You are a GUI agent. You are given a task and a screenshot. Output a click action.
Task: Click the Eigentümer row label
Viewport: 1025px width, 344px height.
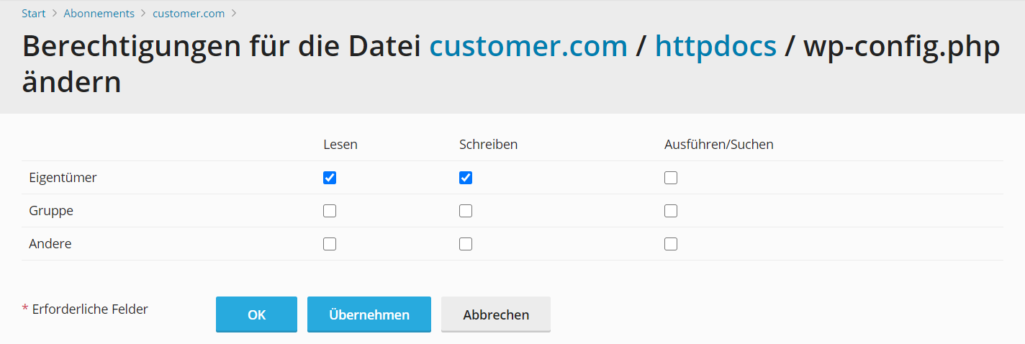tap(63, 178)
